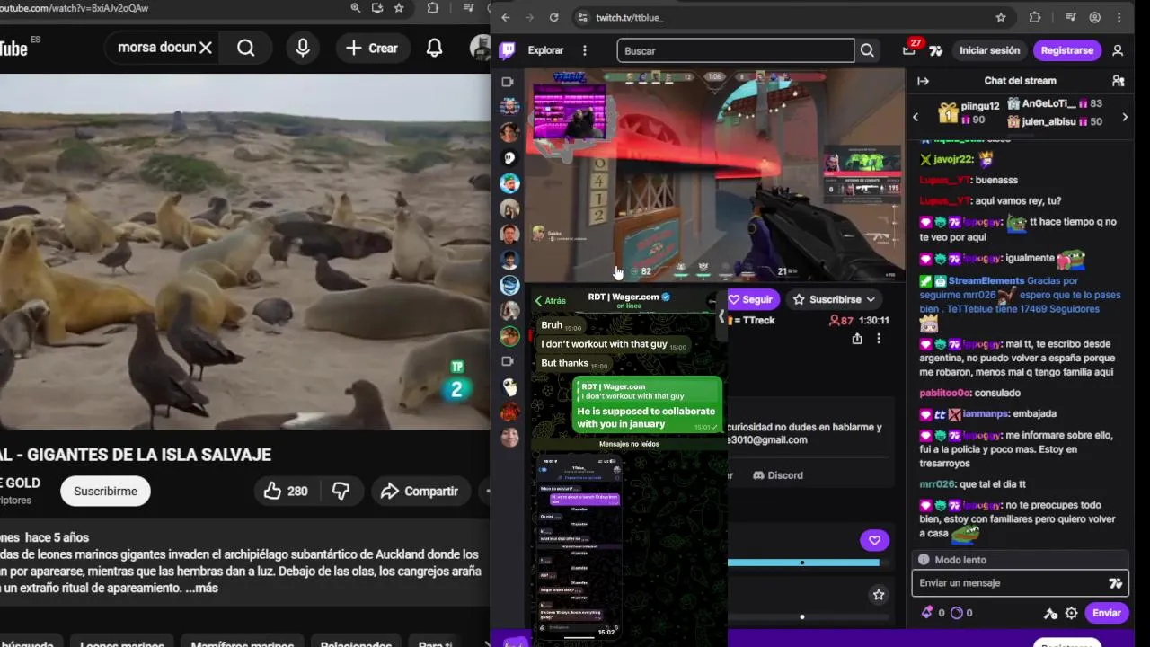Open YouTube notifications bell

434,48
